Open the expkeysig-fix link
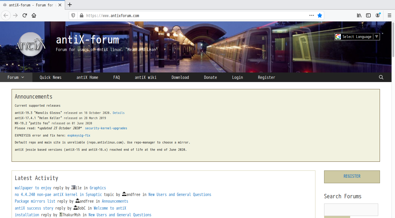This screenshot has height=218, width=395. 79,135
